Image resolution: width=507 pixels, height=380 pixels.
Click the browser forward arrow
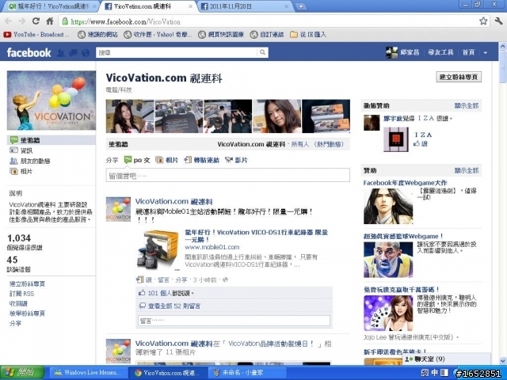coord(22,21)
